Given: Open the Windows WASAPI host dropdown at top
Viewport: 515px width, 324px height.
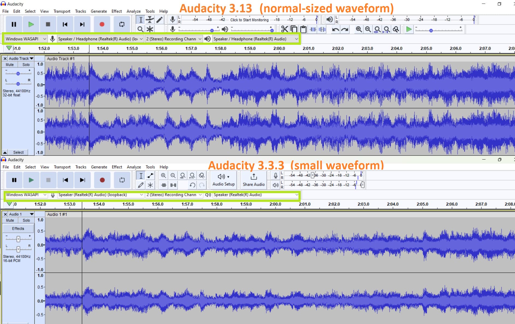Looking at the screenshot, I should (x=26, y=39).
